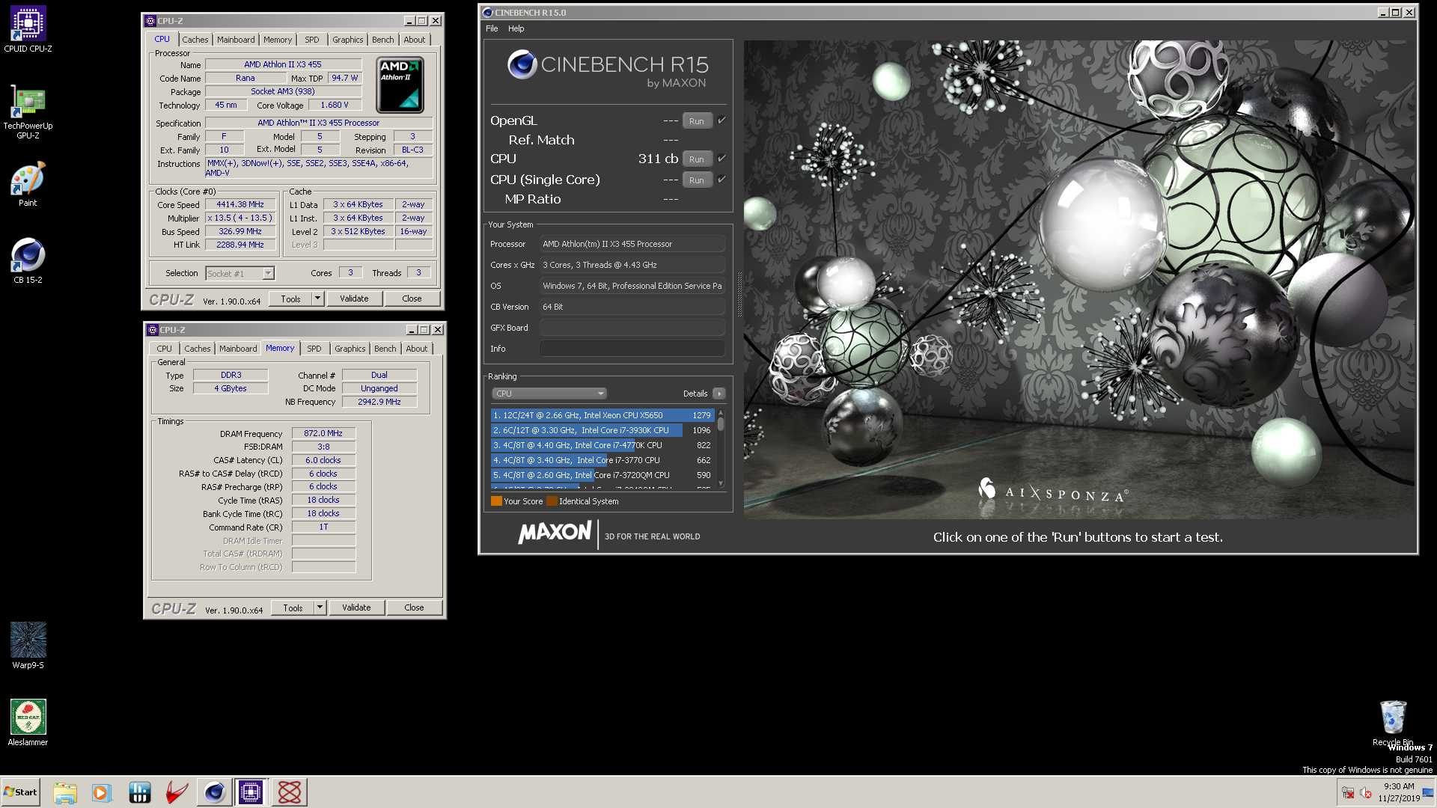Click the Cinebench title bar icon
The height and width of the screenshot is (808, 1437).
[488, 13]
